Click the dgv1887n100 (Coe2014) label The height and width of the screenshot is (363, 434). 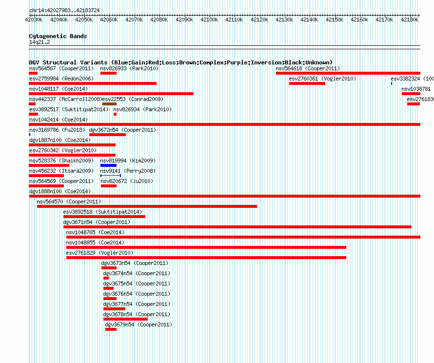(60, 140)
